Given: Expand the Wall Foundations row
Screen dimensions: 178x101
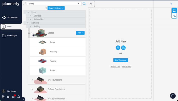Looking at the screenshot, I should pos(32,80).
